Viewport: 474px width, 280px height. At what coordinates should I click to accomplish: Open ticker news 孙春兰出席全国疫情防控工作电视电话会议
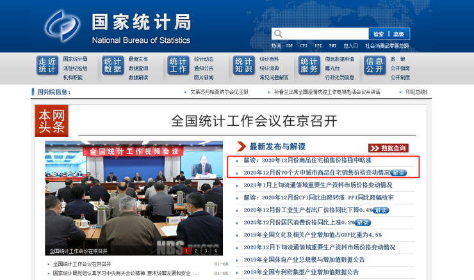(x=327, y=92)
